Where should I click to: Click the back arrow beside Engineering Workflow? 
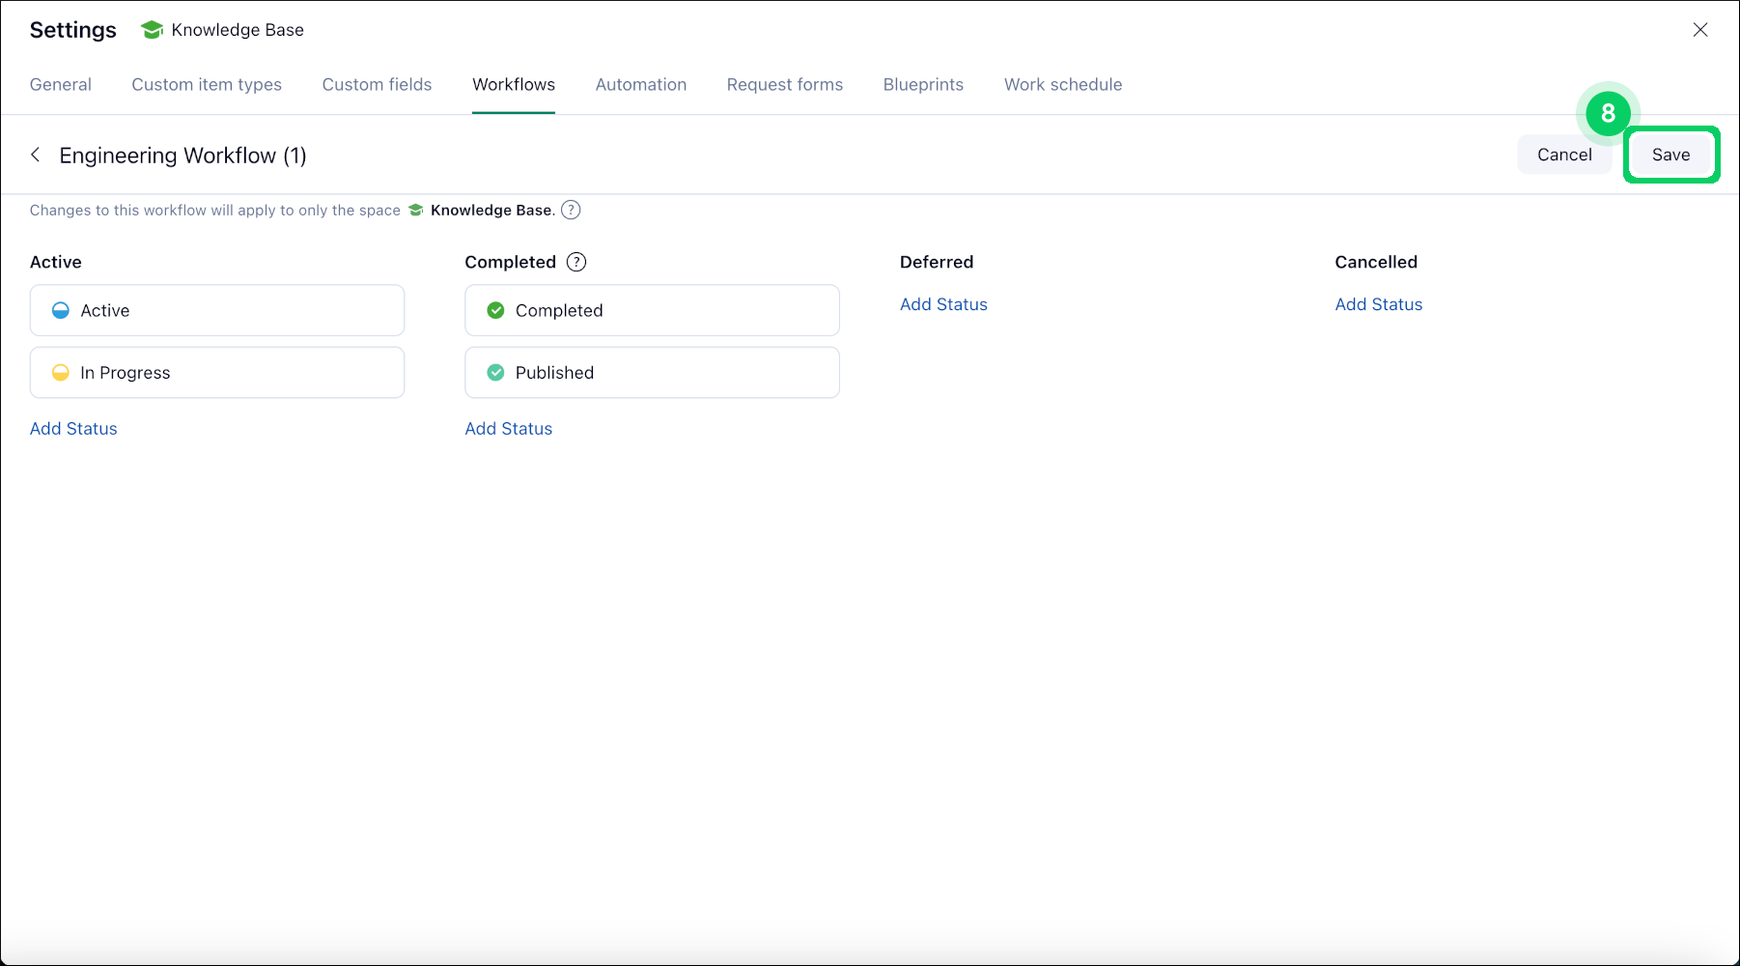(x=36, y=155)
